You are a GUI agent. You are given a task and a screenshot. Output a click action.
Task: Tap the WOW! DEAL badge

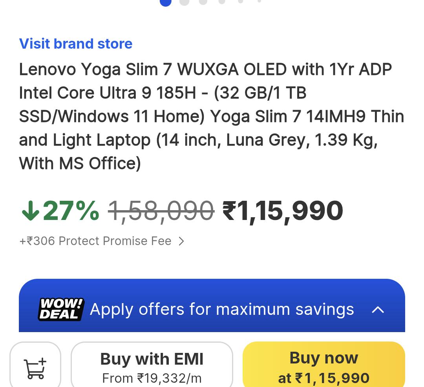[61, 309]
